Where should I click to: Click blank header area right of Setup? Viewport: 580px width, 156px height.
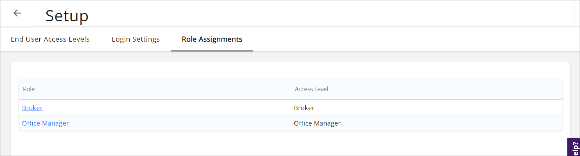[x=316, y=14]
